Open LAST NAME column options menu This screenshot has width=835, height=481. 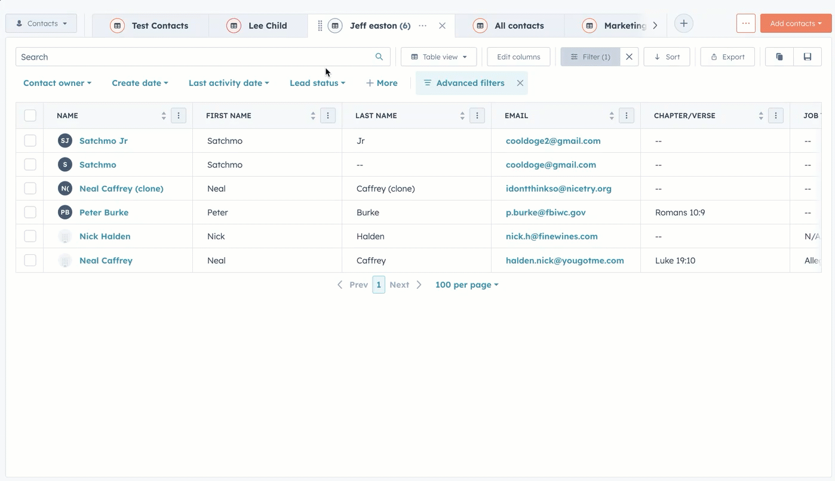[x=477, y=116]
